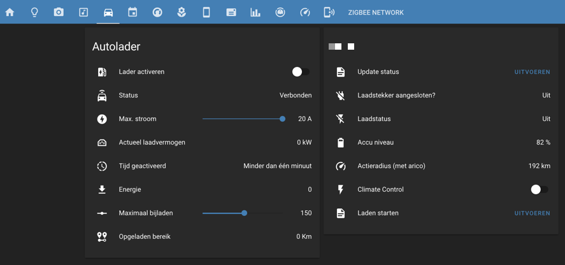Open the bar chart statistics tab
This screenshot has width=565, height=265.
tap(255, 12)
